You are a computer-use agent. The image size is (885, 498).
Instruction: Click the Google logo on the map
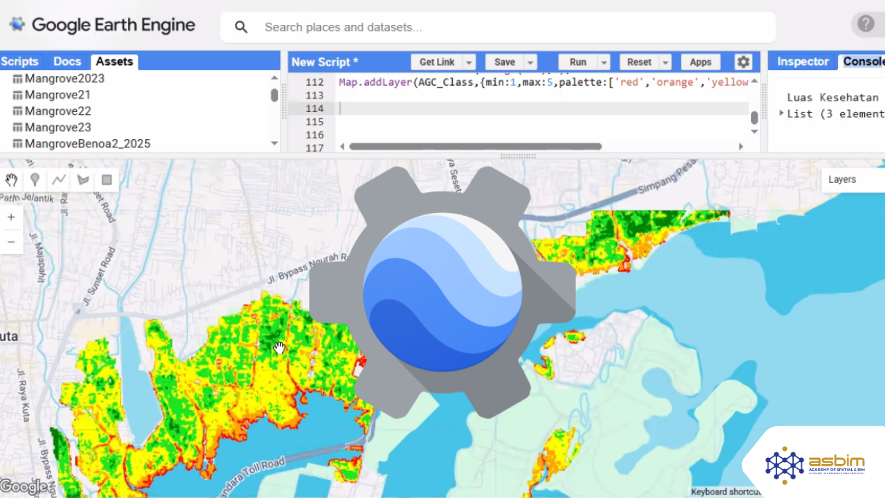pos(24,486)
